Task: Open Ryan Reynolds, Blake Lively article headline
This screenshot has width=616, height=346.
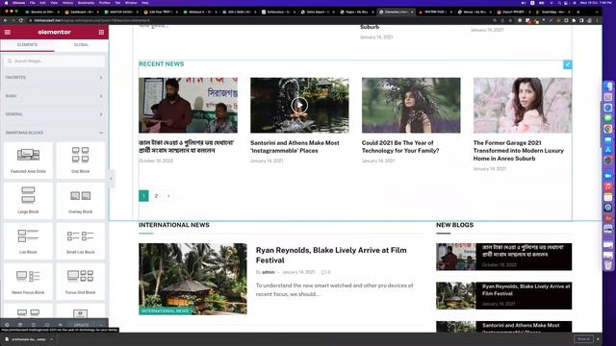Action: pyautogui.click(x=331, y=256)
